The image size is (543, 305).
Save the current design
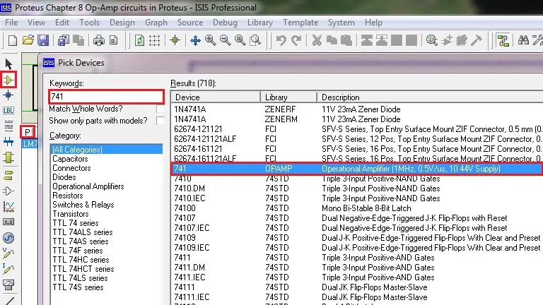43,40
